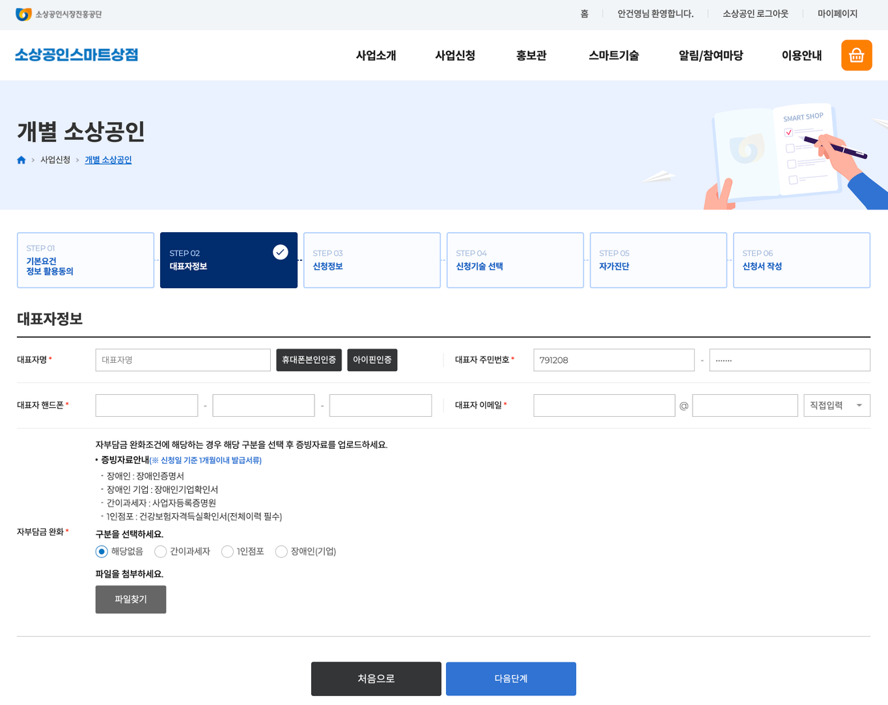Viewport: 888px width, 705px height.
Task: Click the checkmark icon on STEP 02
Action: [280, 252]
